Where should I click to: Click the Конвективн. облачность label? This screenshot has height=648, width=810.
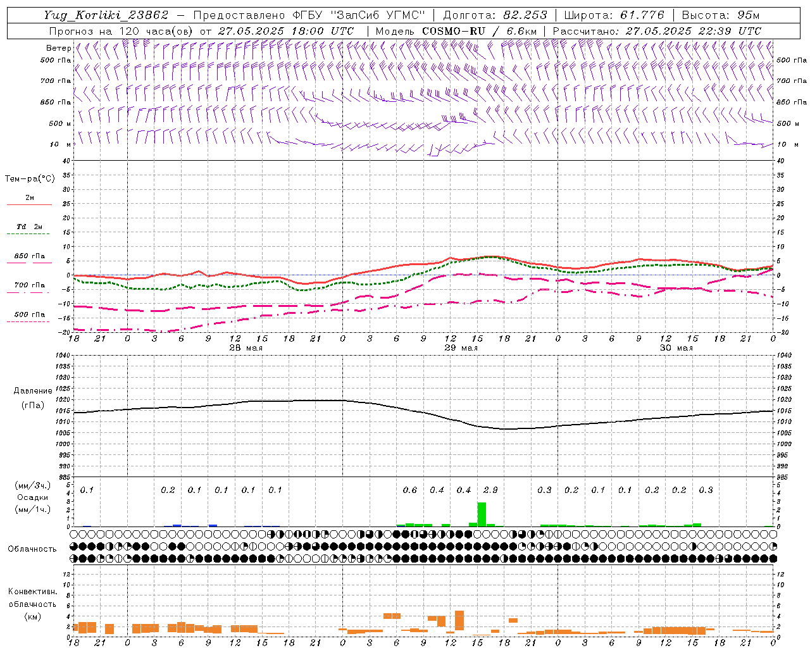[x=32, y=598]
